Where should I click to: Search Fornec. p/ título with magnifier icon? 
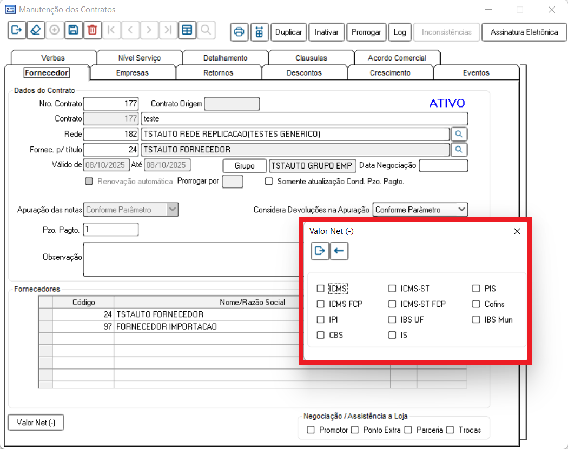tap(459, 150)
